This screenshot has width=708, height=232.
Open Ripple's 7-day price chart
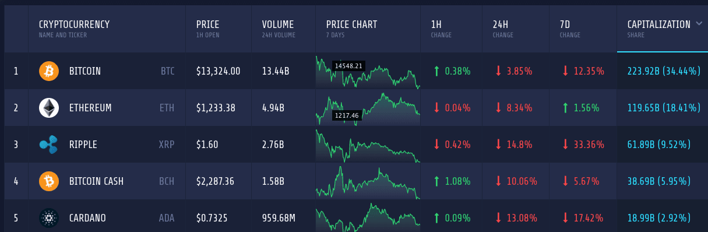[368, 145]
